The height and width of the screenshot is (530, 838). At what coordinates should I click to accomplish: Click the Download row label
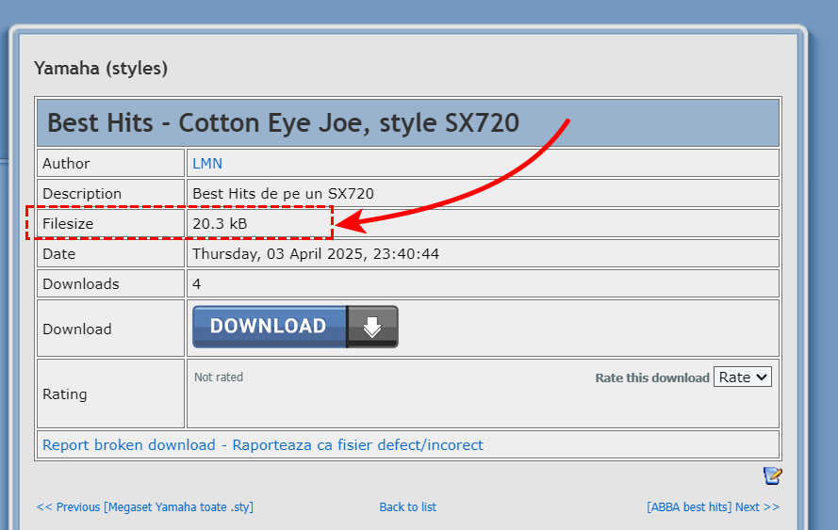(x=77, y=329)
